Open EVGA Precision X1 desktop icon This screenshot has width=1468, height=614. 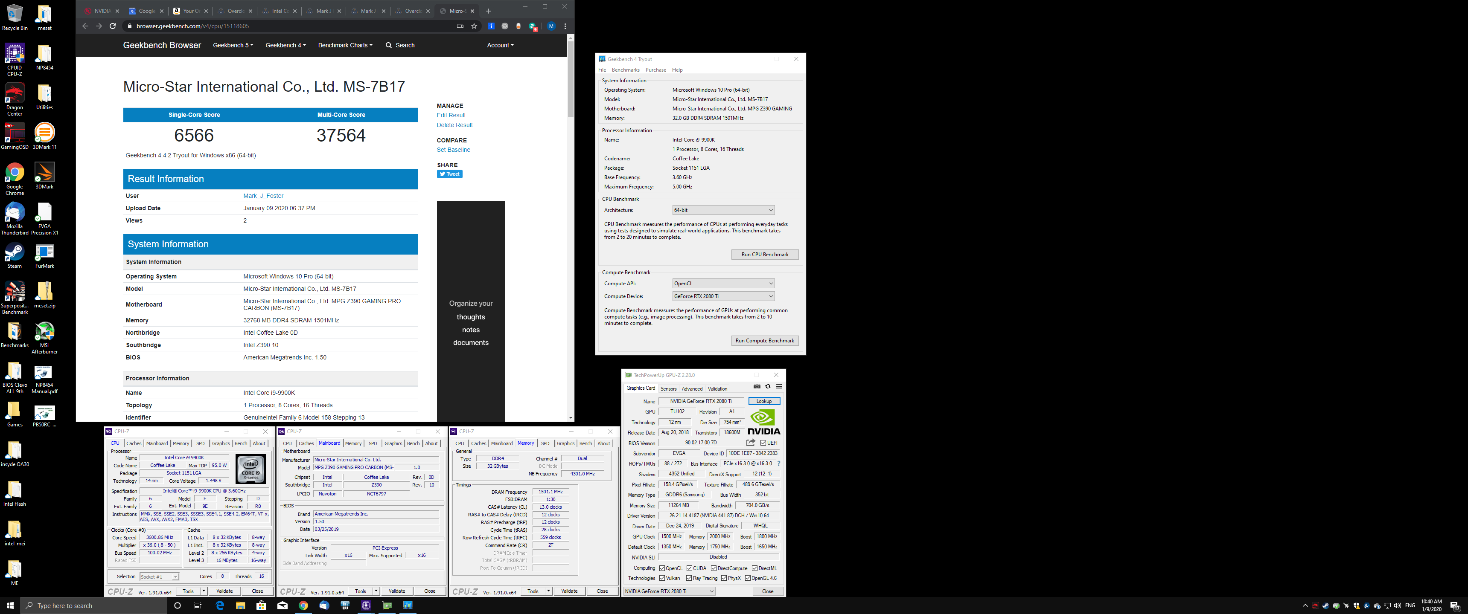click(x=44, y=219)
